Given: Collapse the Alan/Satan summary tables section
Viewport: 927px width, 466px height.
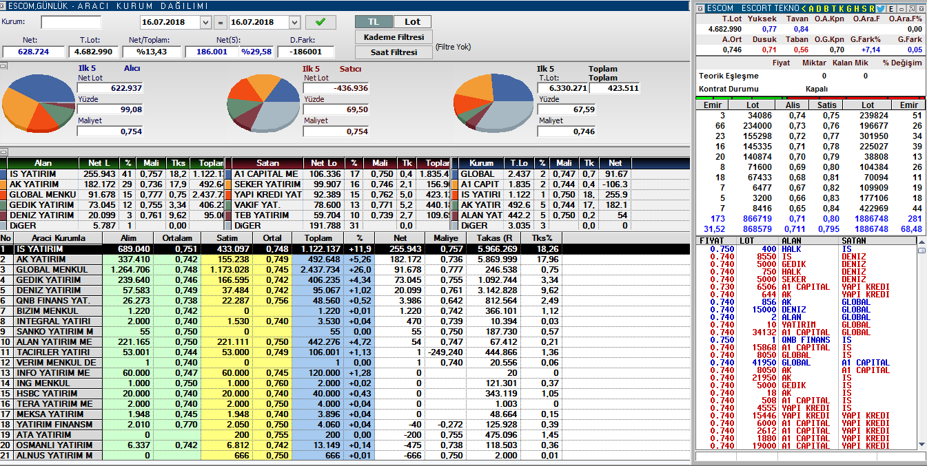Looking at the screenshot, I should (3, 152).
